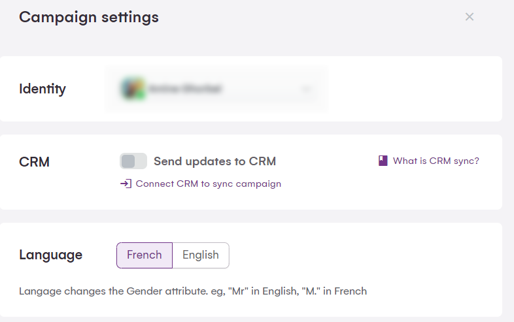Screen dimensions: 514x322
Task: Open the What is CRM sync? link
Action: [436, 161]
